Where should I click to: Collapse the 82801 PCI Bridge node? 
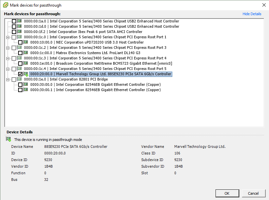click(8, 80)
